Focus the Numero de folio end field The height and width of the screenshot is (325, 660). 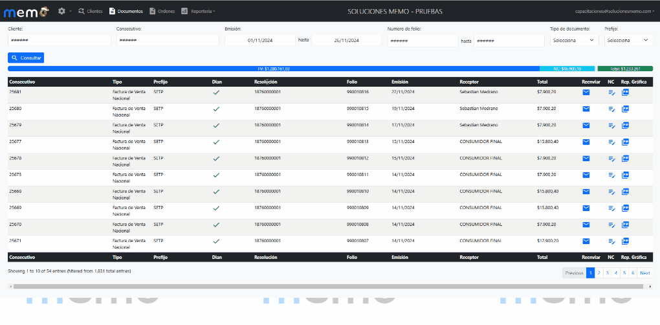[x=509, y=41]
